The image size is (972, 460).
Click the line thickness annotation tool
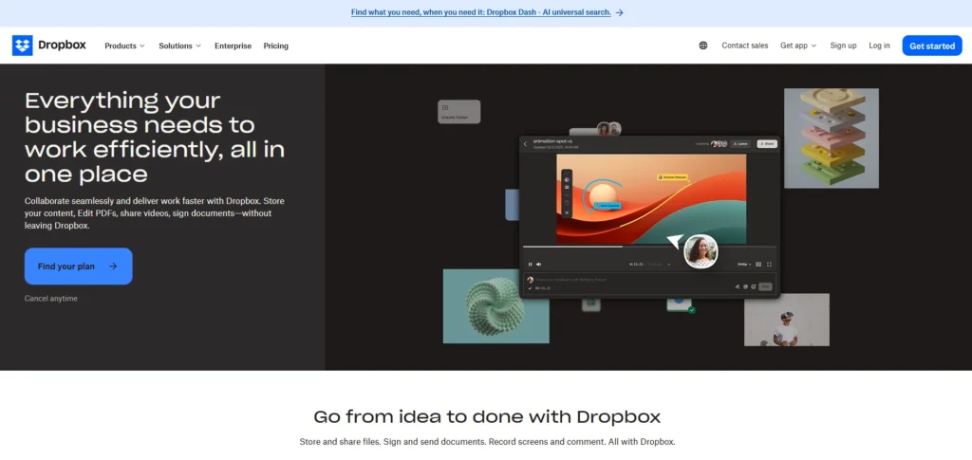[x=568, y=187]
